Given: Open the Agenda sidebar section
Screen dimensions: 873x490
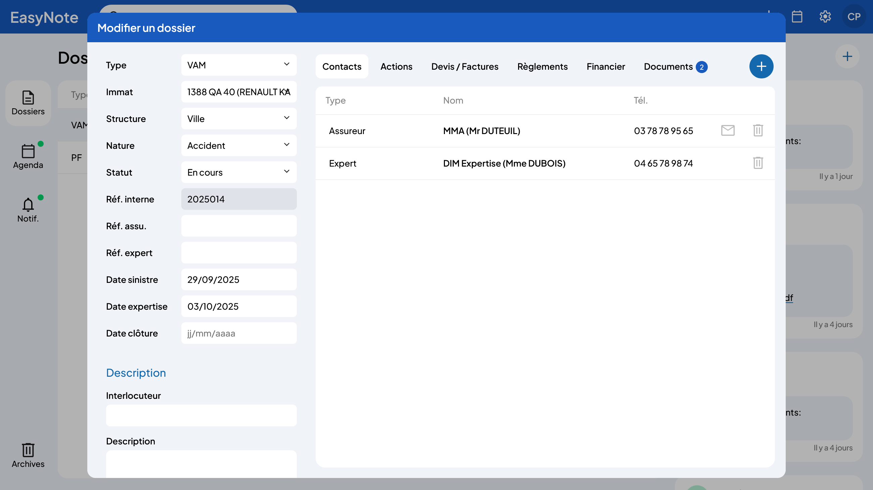Looking at the screenshot, I should pyautogui.click(x=28, y=156).
